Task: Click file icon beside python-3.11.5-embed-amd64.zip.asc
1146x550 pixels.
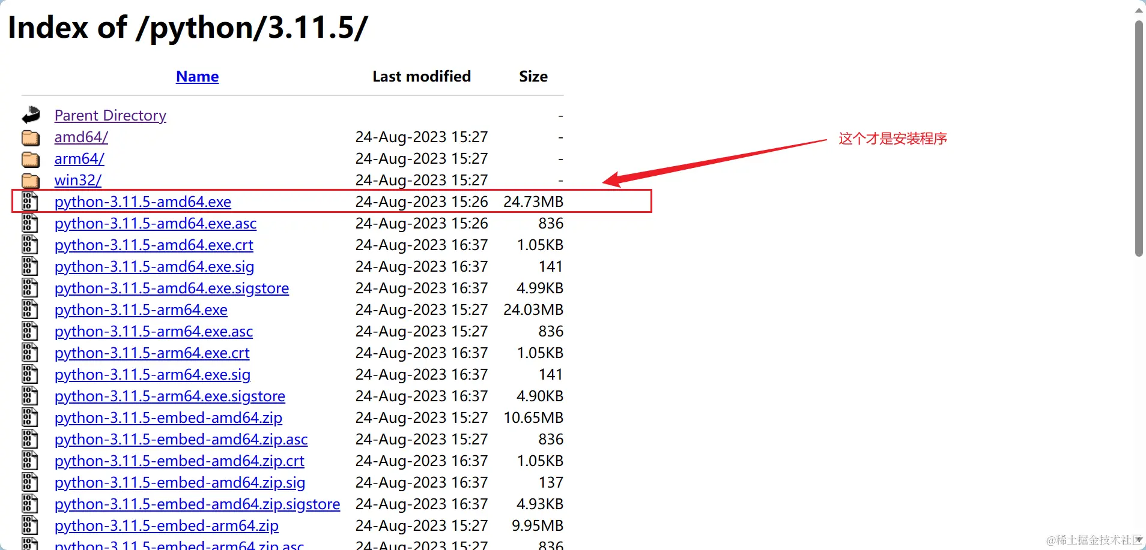Action: [x=30, y=439]
